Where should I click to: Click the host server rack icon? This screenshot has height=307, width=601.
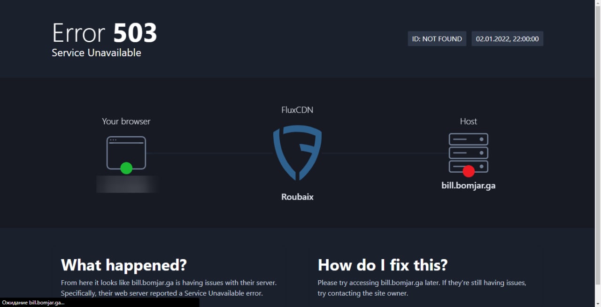(x=468, y=153)
